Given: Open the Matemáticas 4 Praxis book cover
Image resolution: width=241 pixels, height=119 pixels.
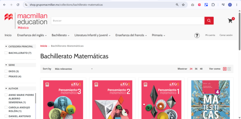Looking at the screenshot, I should click(x=211, y=100).
